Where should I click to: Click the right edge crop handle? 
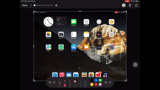[x=126, y=46]
